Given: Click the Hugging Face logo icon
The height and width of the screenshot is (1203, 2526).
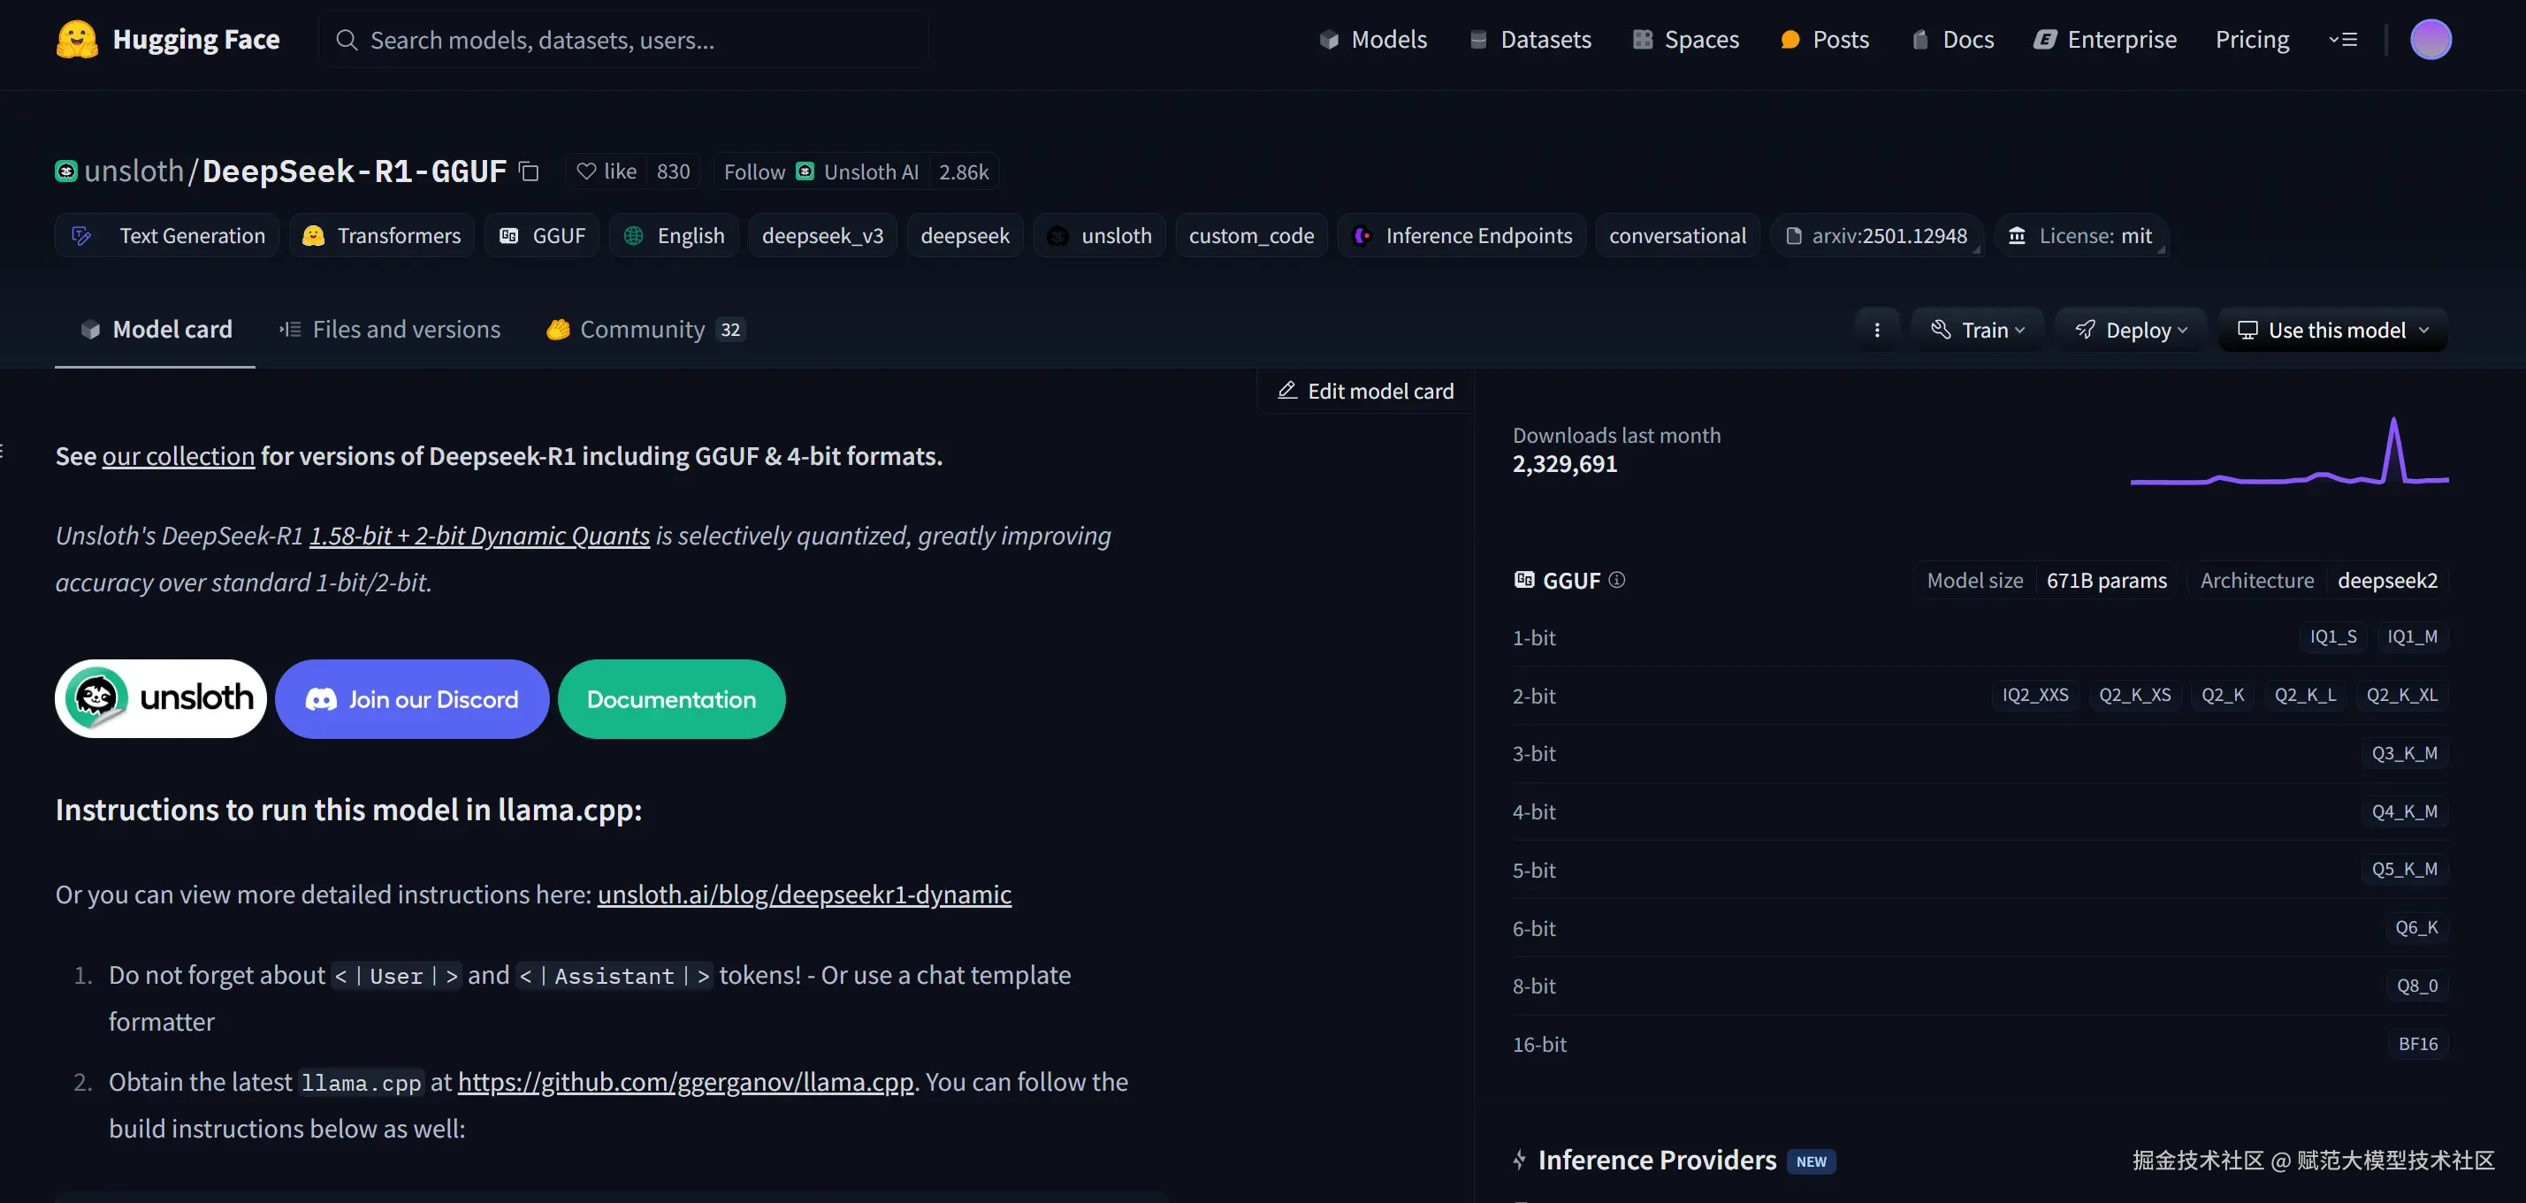Looking at the screenshot, I should point(77,39).
